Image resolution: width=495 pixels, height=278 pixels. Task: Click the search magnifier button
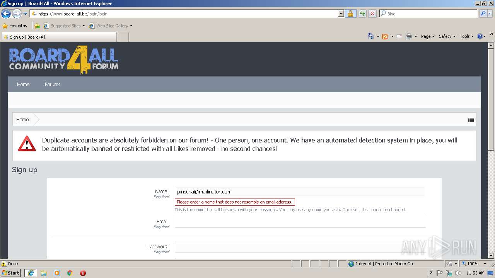tap(483, 14)
